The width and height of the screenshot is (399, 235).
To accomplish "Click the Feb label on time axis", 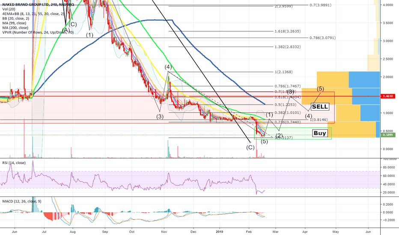I will [249, 232].
